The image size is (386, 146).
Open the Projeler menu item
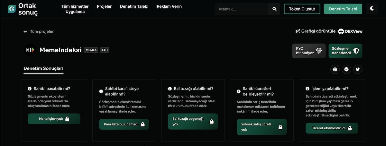tap(104, 6)
